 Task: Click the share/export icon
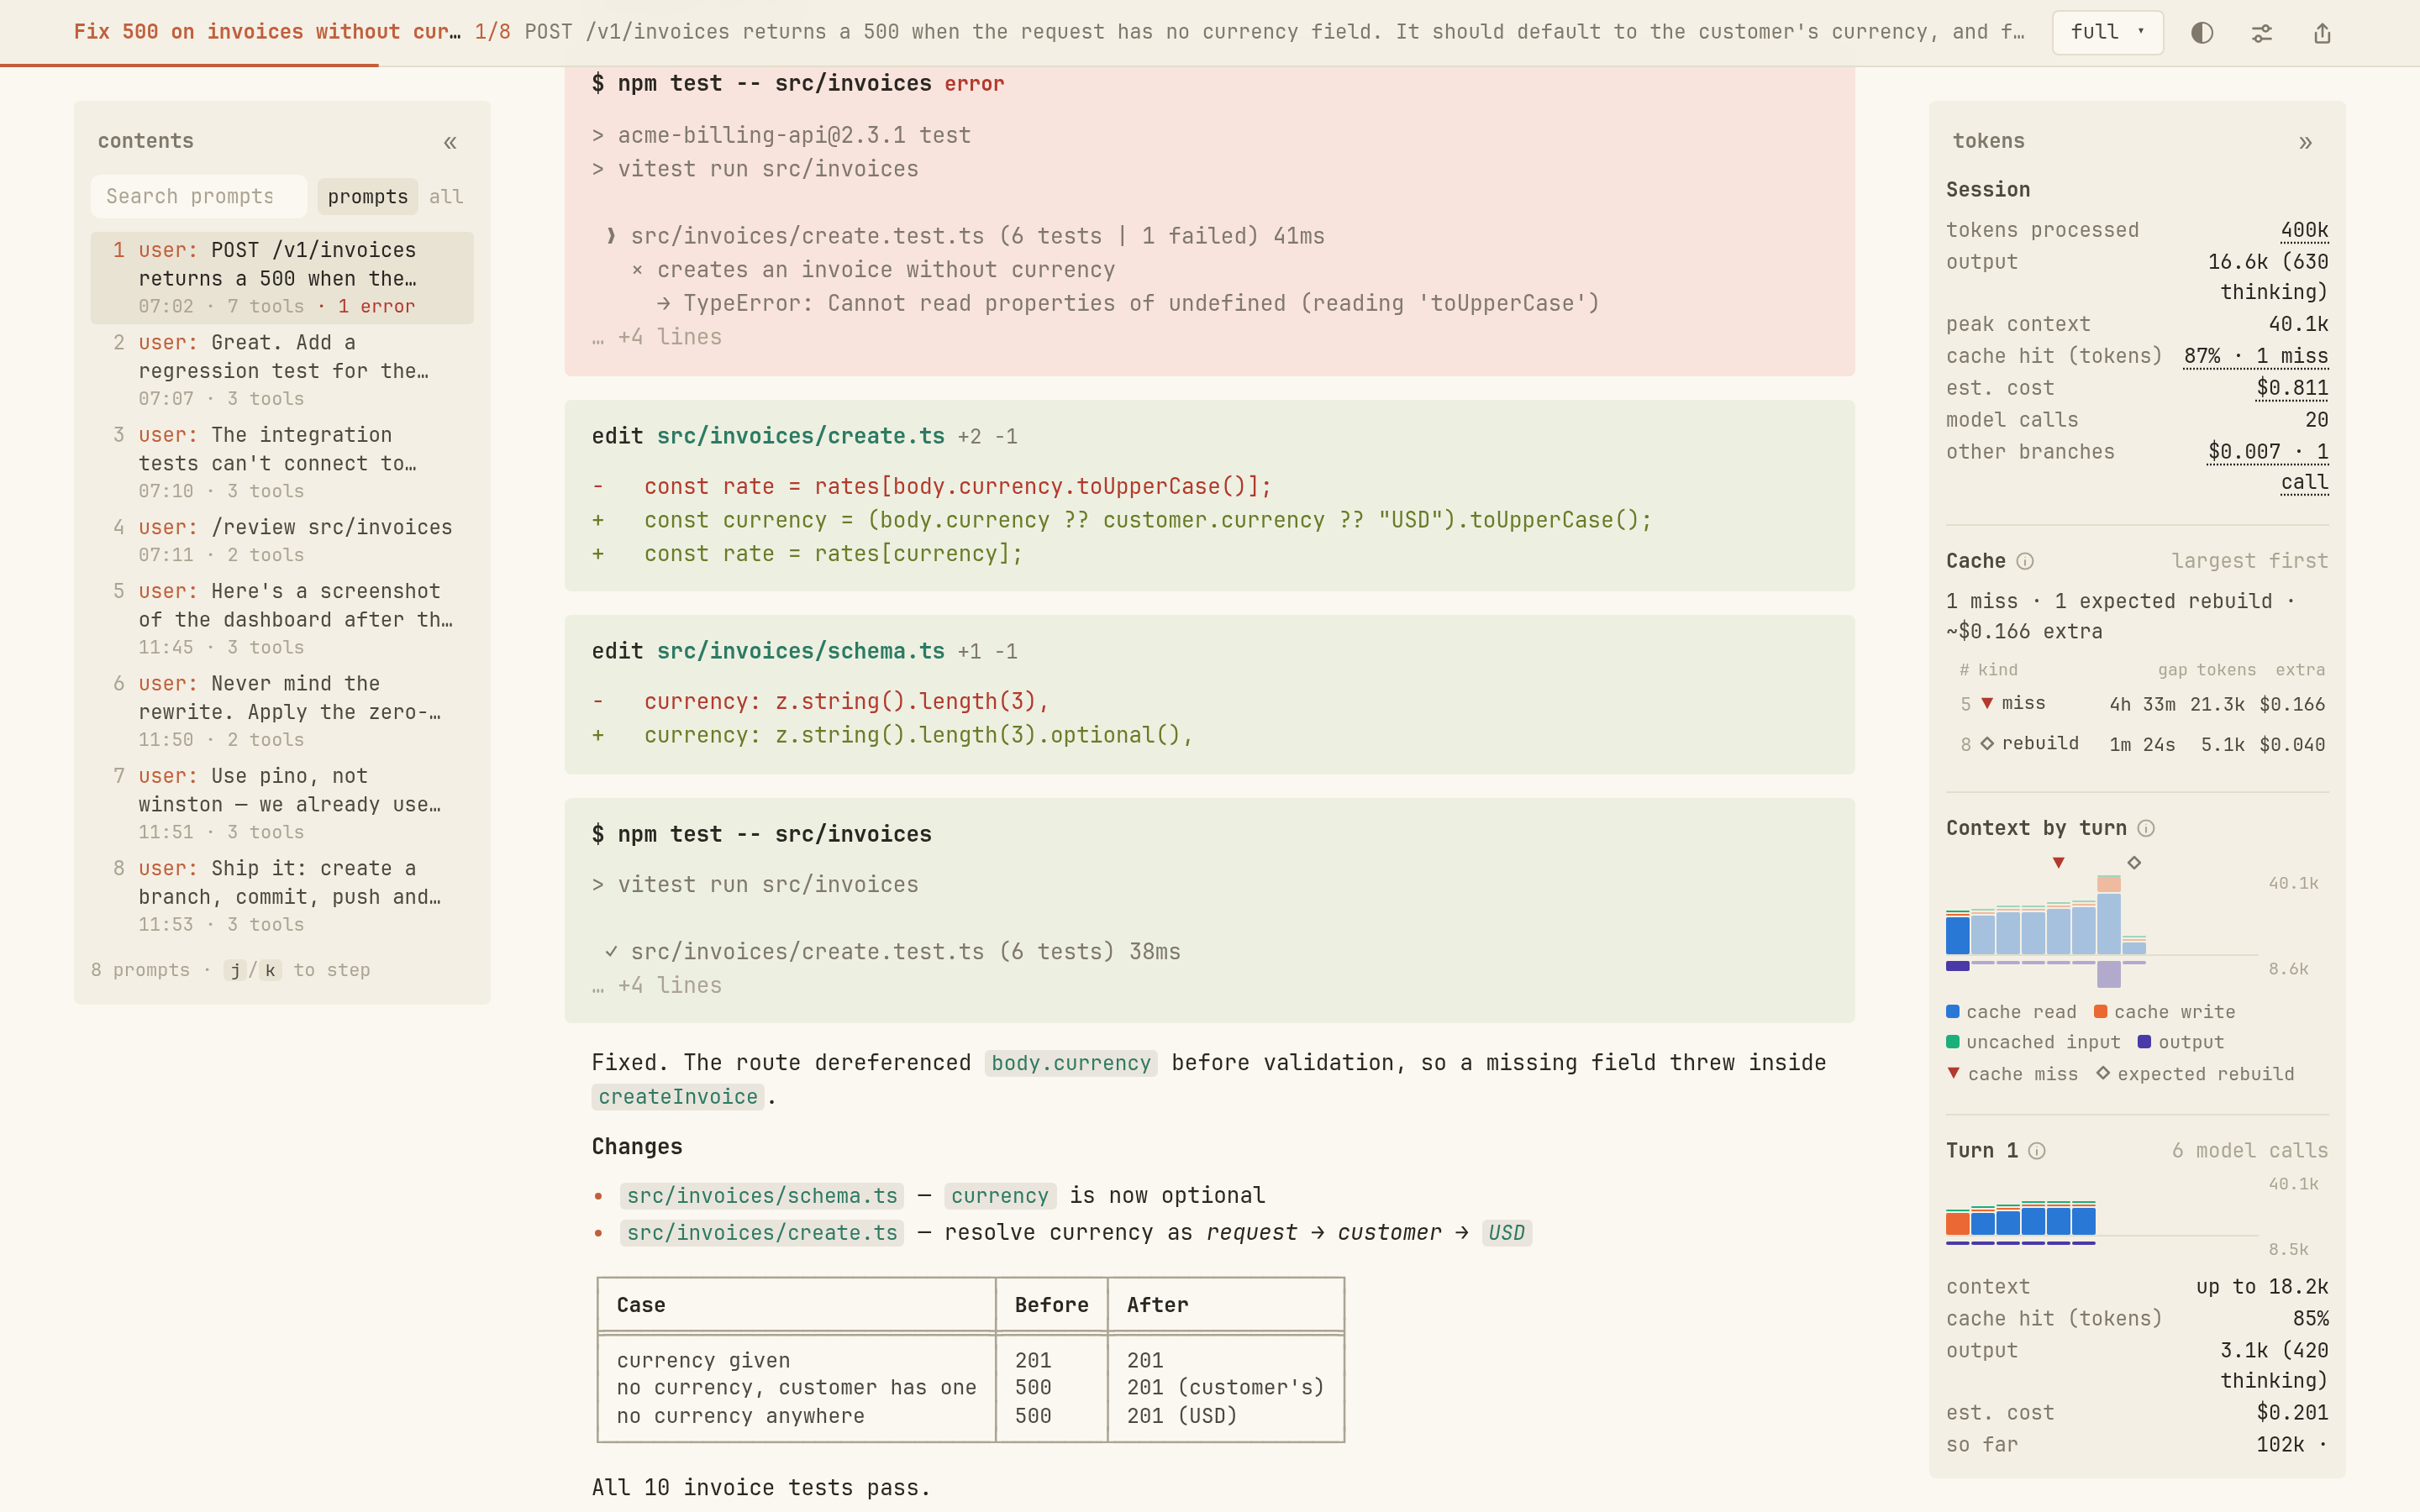pyautogui.click(x=2322, y=33)
